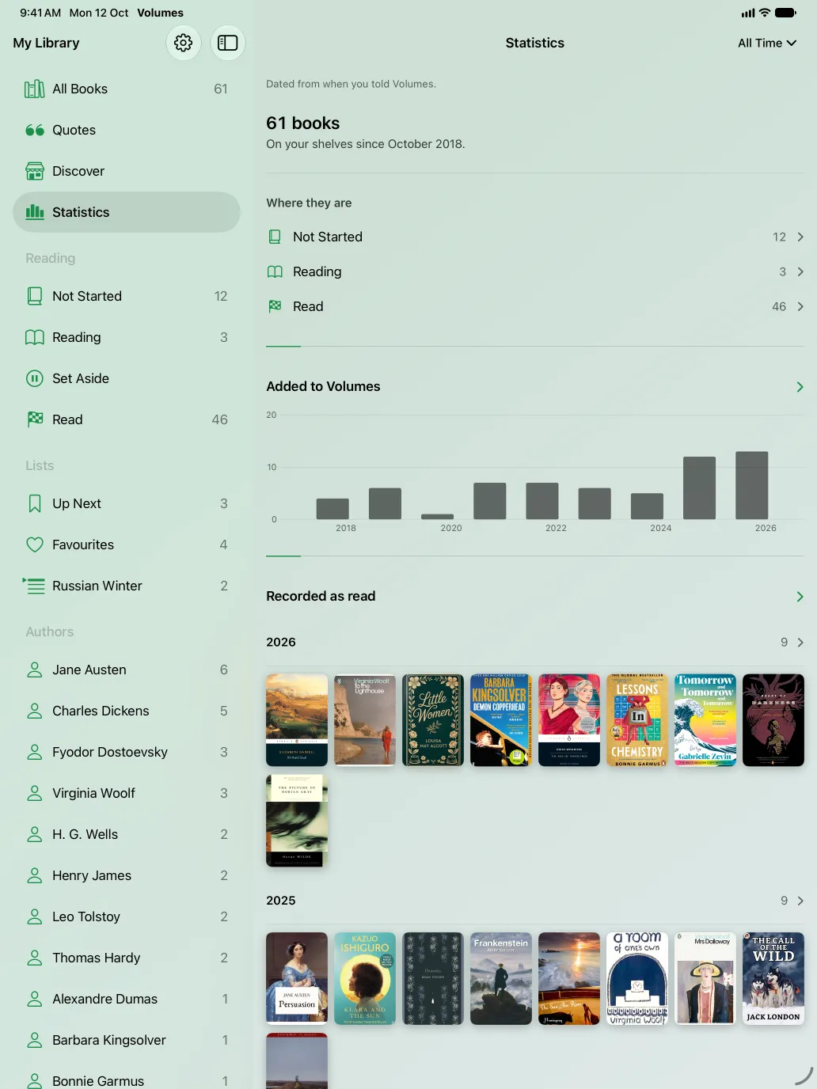Select the 2026 bar in the chart
This screenshot has width=817, height=1089.
coord(752,485)
